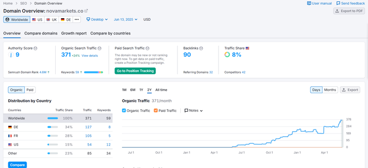
Task: Click chart Export button
Action: (x=350, y=90)
